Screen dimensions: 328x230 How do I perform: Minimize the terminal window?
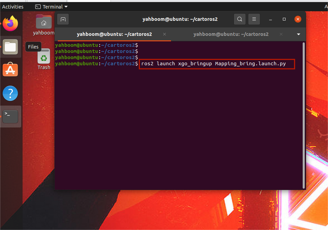pyautogui.click(x=271, y=19)
